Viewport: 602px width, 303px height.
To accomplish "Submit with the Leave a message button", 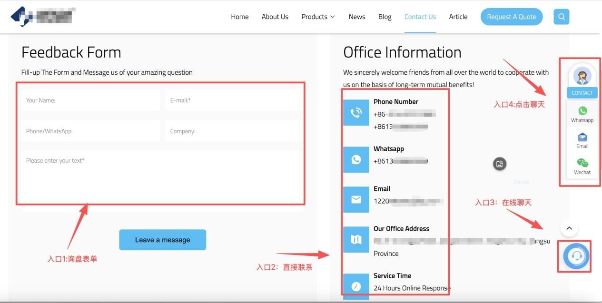I will pos(163,240).
